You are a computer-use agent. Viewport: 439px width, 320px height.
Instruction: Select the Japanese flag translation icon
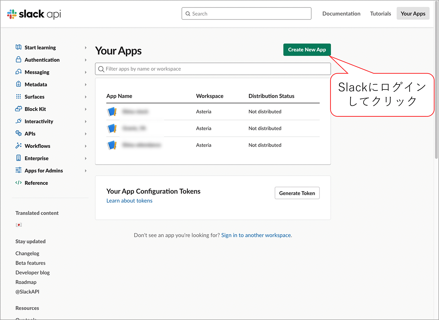[x=19, y=225]
